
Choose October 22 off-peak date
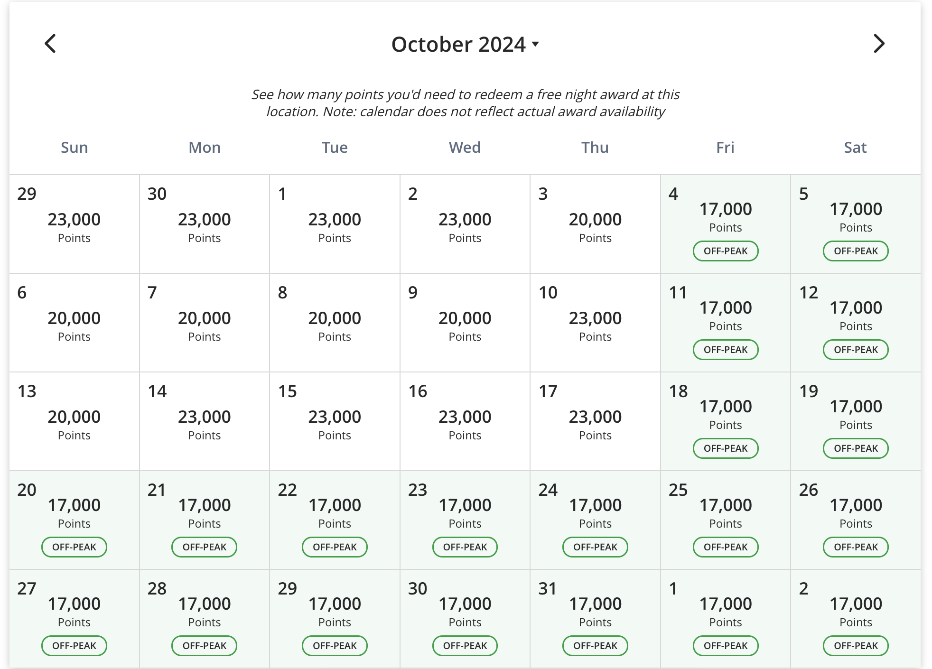point(335,520)
